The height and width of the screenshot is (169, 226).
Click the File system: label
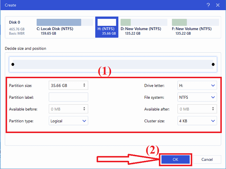(154, 97)
